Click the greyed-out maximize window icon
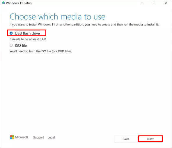This screenshot has width=172, height=148. pyautogui.click(x=154, y=3)
